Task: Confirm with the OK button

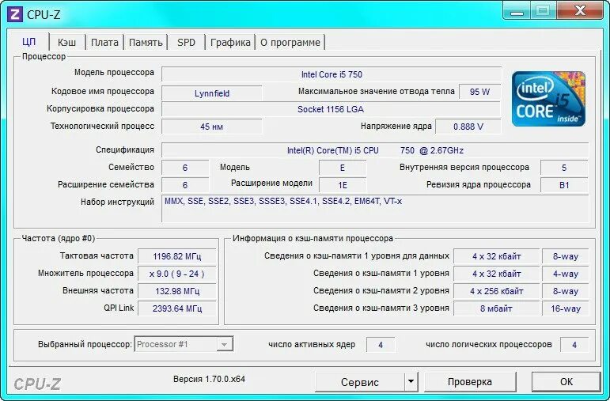Action: point(566,381)
